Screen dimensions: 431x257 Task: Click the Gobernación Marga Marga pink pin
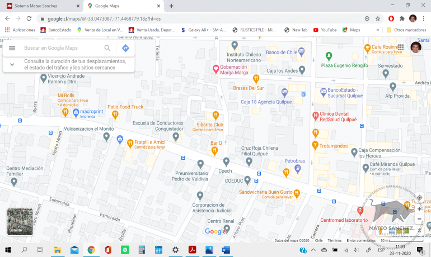(215, 69)
